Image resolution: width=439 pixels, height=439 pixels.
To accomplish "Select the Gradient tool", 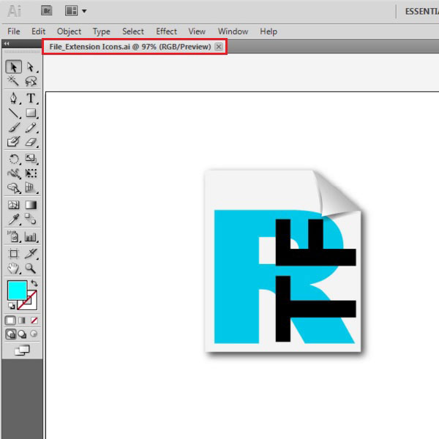I will (31, 205).
